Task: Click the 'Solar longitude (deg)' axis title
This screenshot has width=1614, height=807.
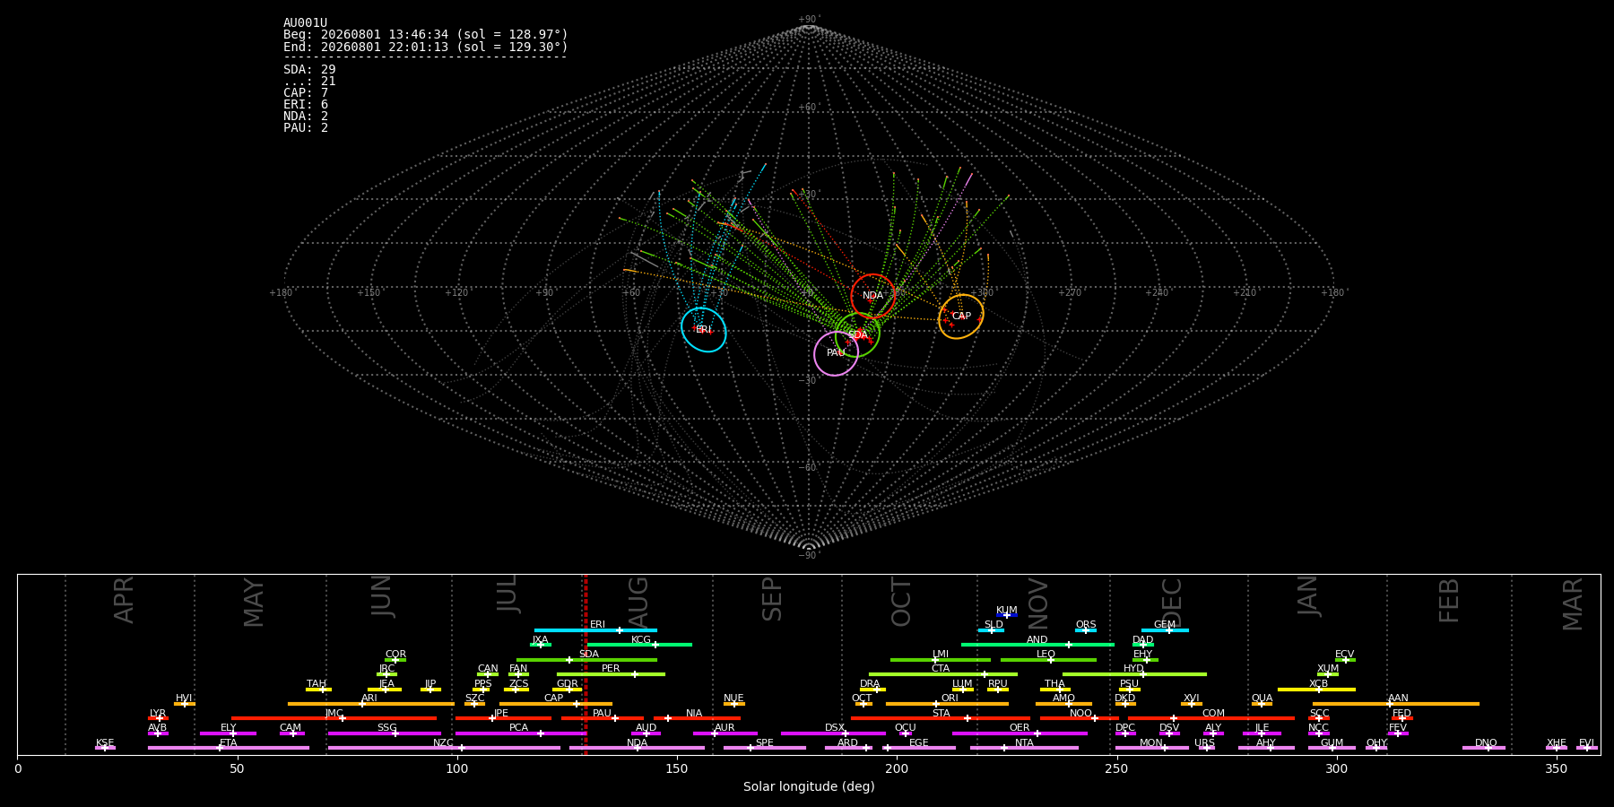Action: coord(809,787)
